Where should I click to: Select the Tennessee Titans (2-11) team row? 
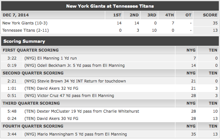tap(110, 30)
